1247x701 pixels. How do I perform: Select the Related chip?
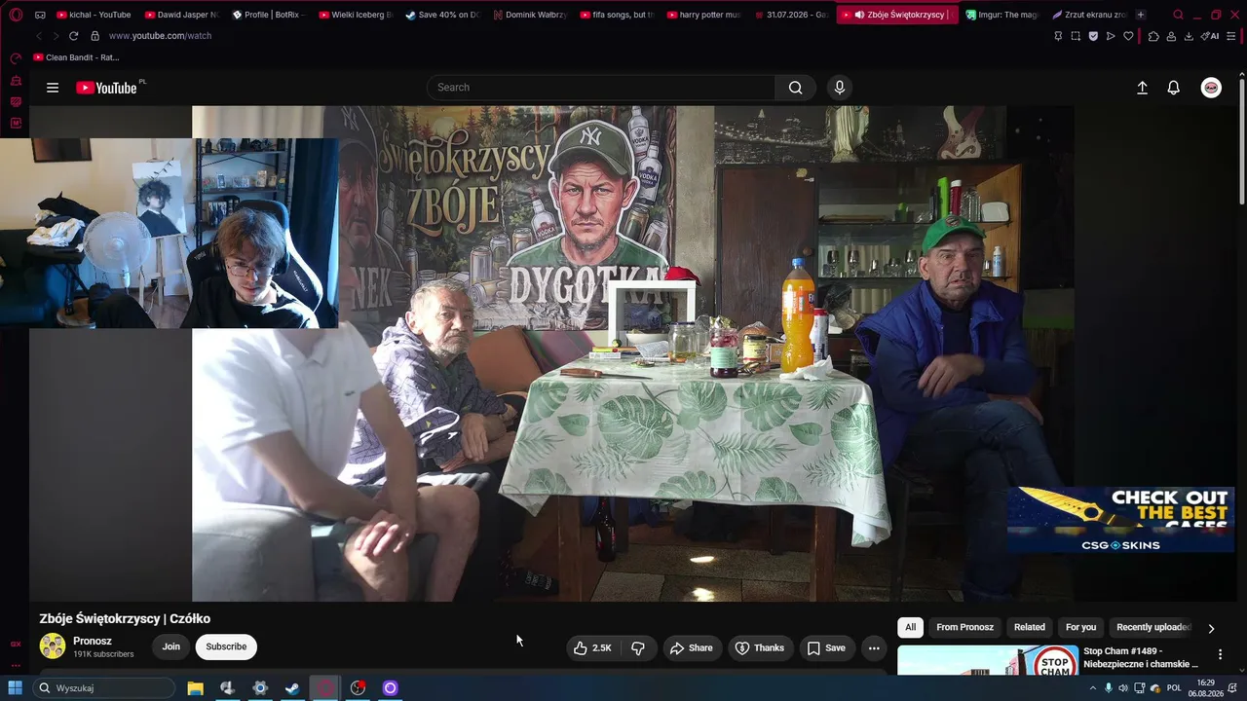1029,627
